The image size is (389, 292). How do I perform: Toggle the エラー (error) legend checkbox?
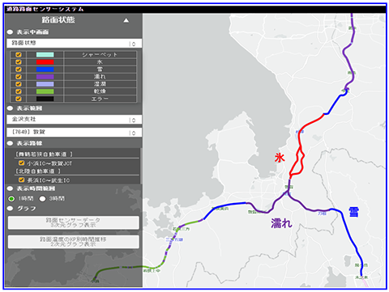click(x=19, y=99)
